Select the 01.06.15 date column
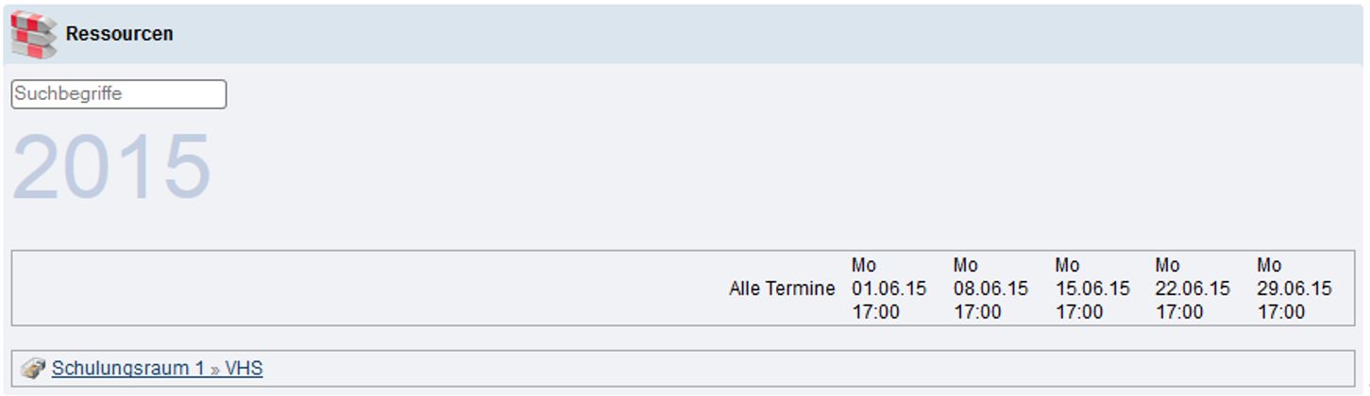The width and height of the screenshot is (1370, 396). click(888, 289)
